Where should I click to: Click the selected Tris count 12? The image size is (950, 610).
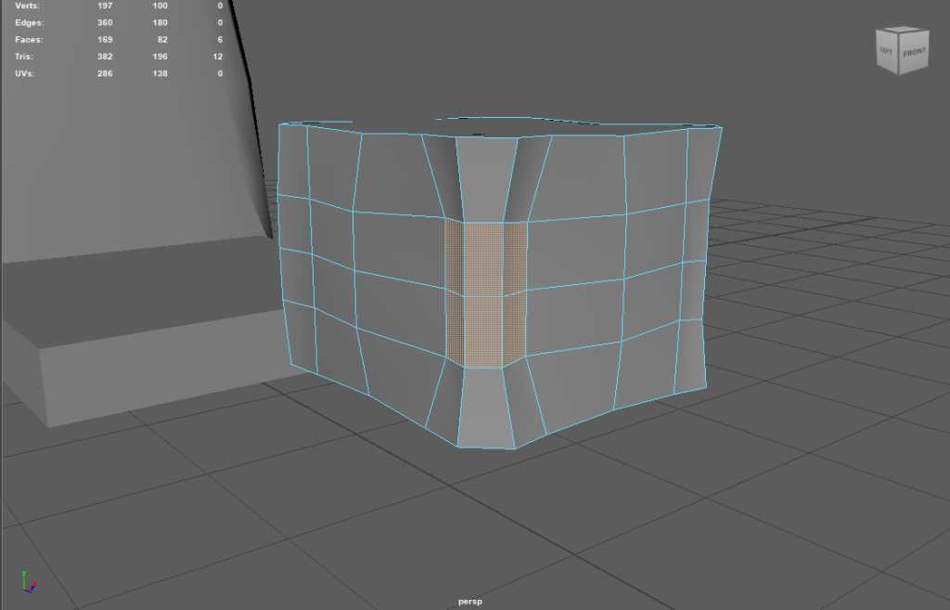coord(217,57)
